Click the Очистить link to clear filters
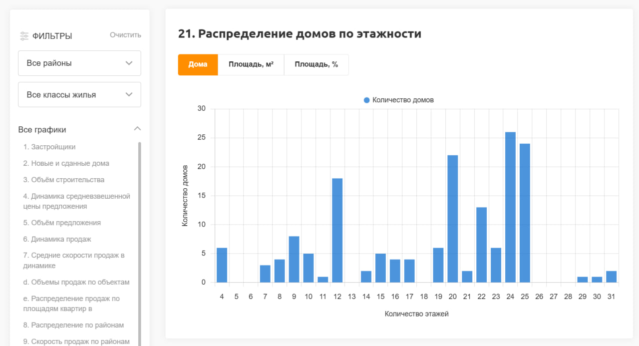639x346 pixels. coord(125,35)
